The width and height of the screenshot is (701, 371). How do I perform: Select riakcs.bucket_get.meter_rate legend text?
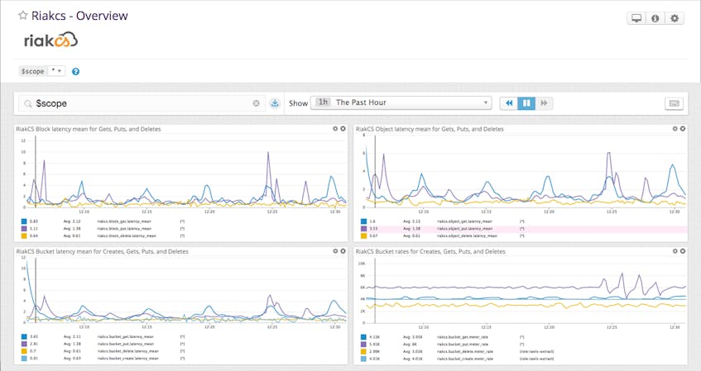[463, 337]
